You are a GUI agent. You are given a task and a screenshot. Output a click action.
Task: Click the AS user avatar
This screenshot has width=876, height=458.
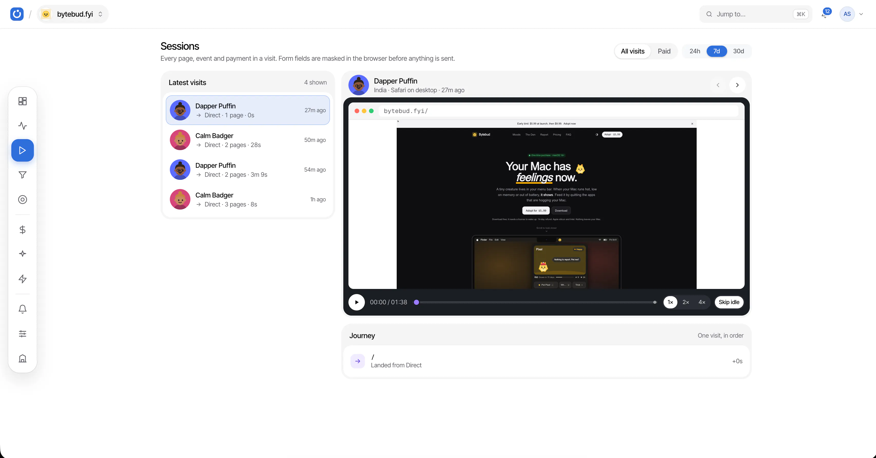tap(847, 14)
